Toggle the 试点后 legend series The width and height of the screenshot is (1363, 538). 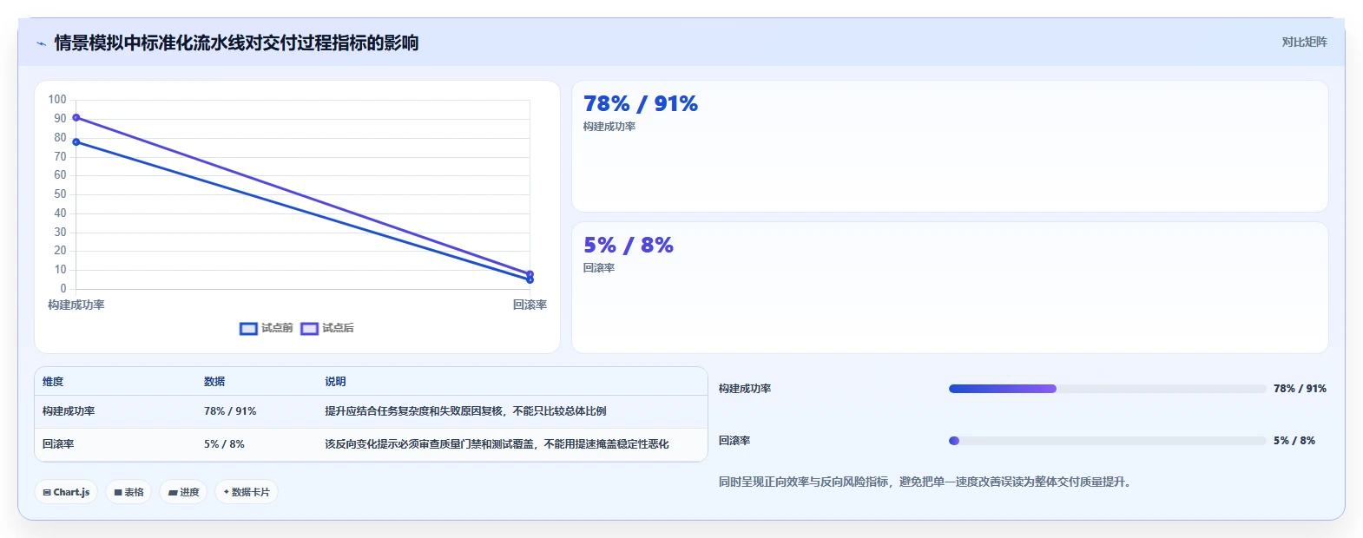[x=327, y=328]
